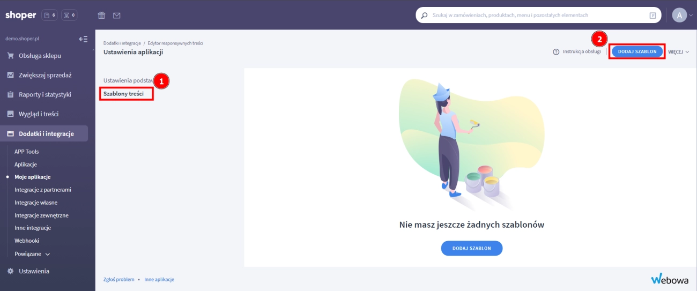
Task: Open the envelope messages icon
Action: click(116, 16)
